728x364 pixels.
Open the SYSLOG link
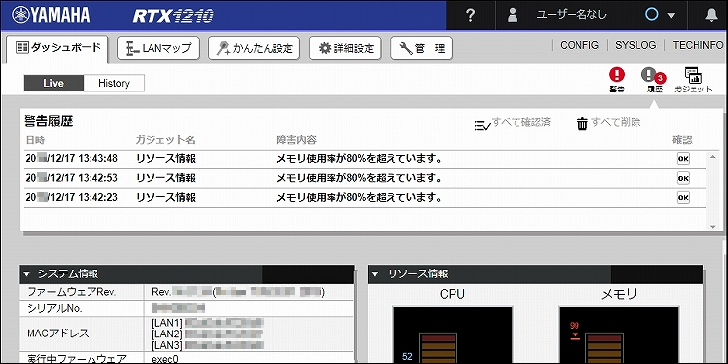636,45
